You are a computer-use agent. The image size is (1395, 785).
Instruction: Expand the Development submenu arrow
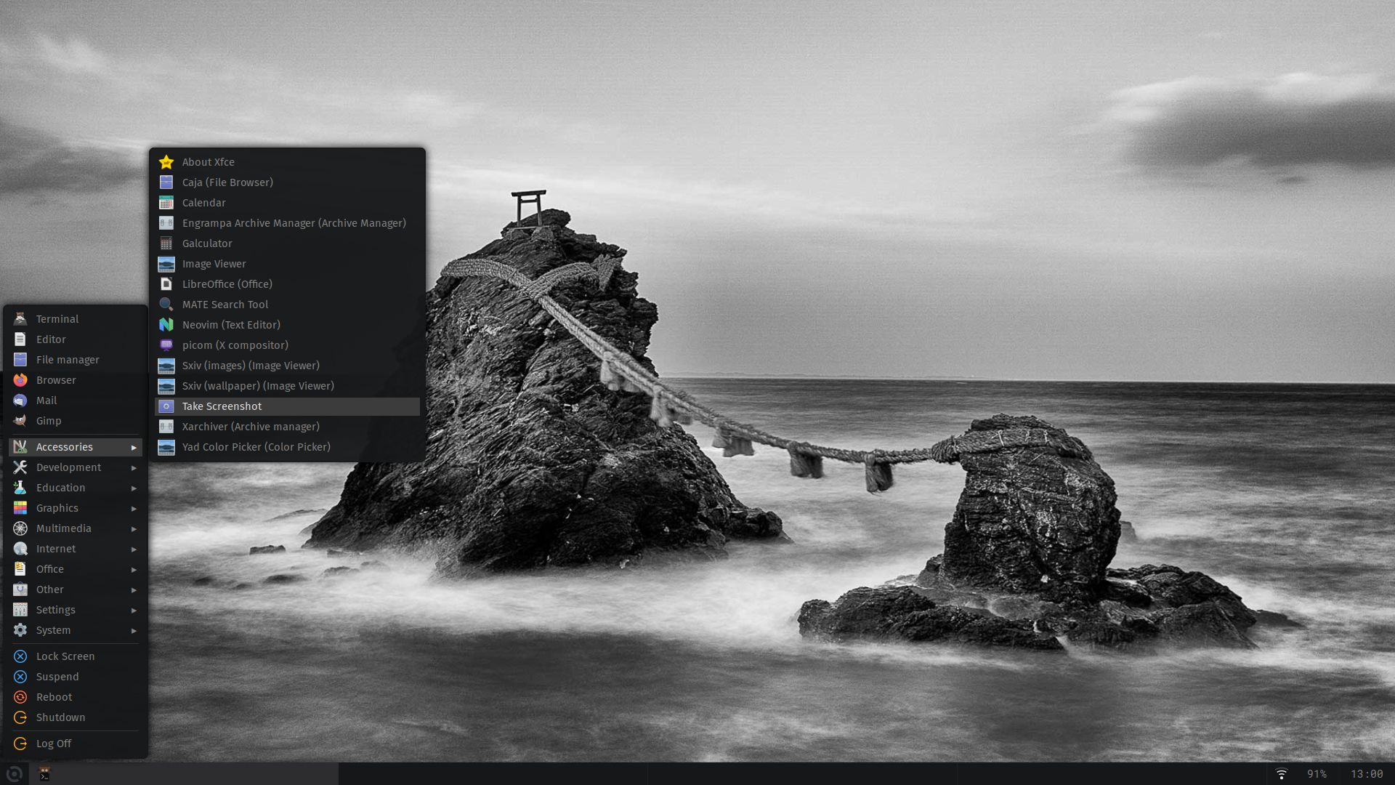134,467
